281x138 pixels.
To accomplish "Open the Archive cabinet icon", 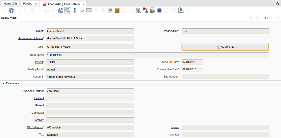I will click(x=117, y=10).
